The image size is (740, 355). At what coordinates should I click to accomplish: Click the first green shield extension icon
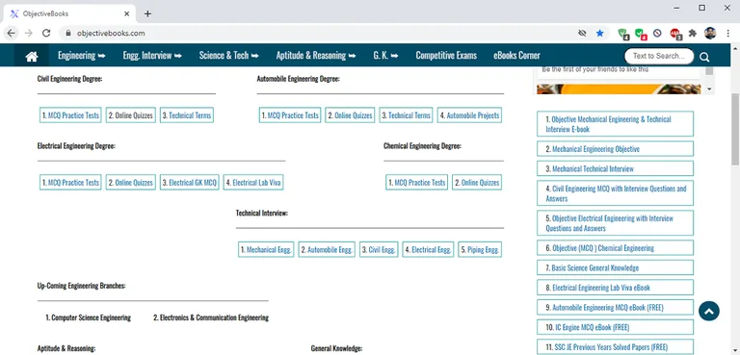[x=623, y=34]
